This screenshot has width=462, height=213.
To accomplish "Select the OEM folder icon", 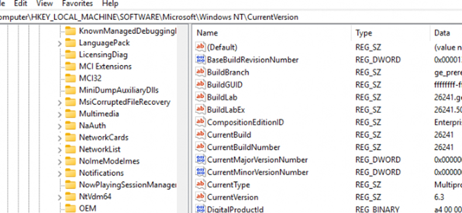I will [x=70, y=208].
